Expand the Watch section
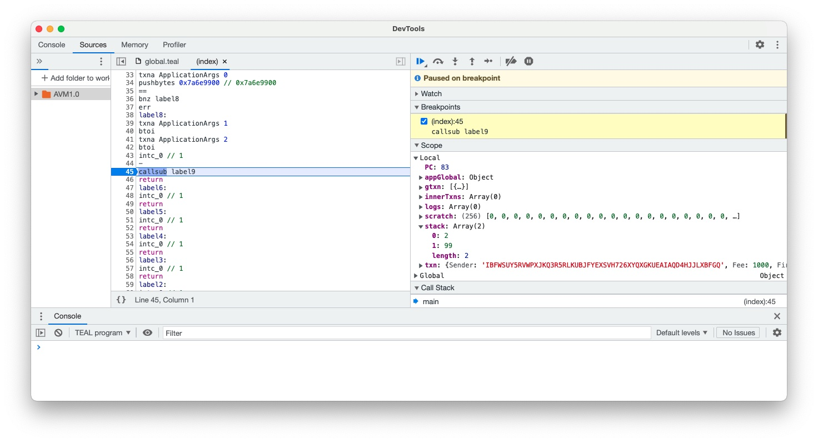Screen dimensions: 818x442 tap(431, 93)
